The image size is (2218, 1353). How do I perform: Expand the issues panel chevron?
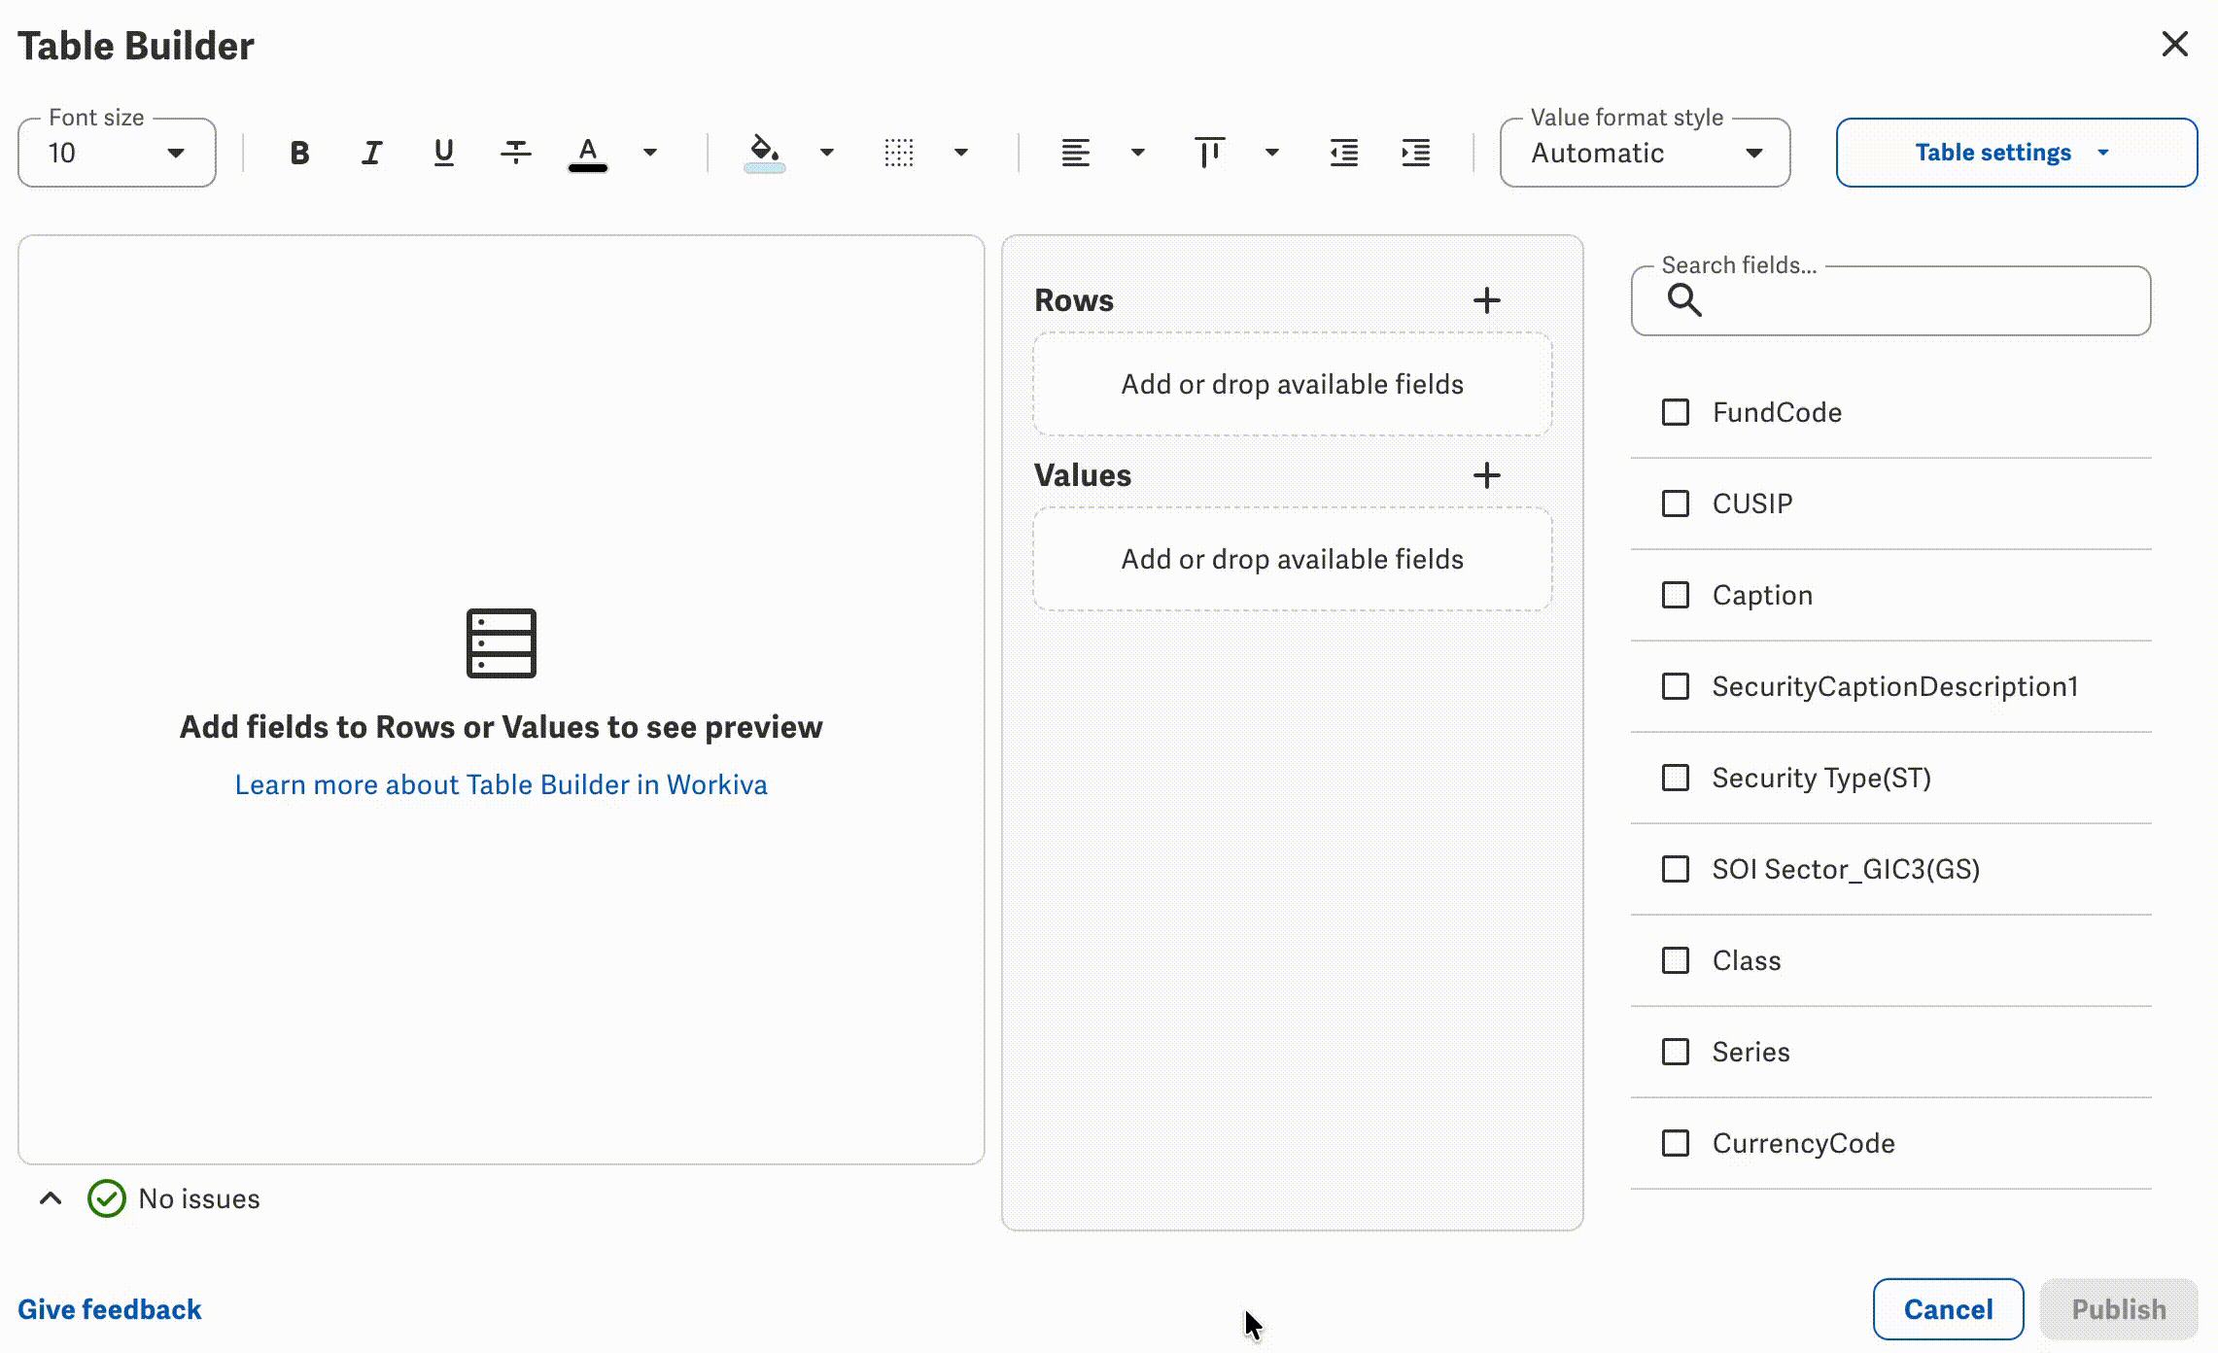tap(51, 1198)
